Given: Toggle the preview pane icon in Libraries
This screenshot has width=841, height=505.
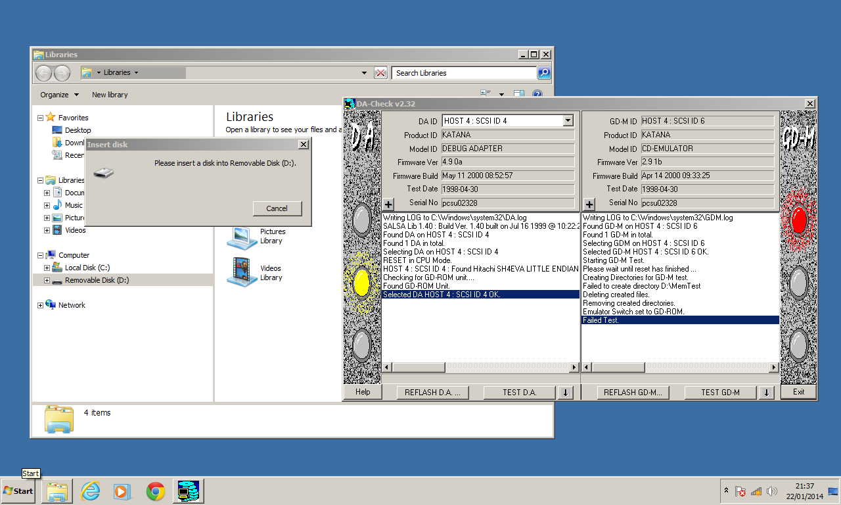Looking at the screenshot, I should (x=519, y=95).
